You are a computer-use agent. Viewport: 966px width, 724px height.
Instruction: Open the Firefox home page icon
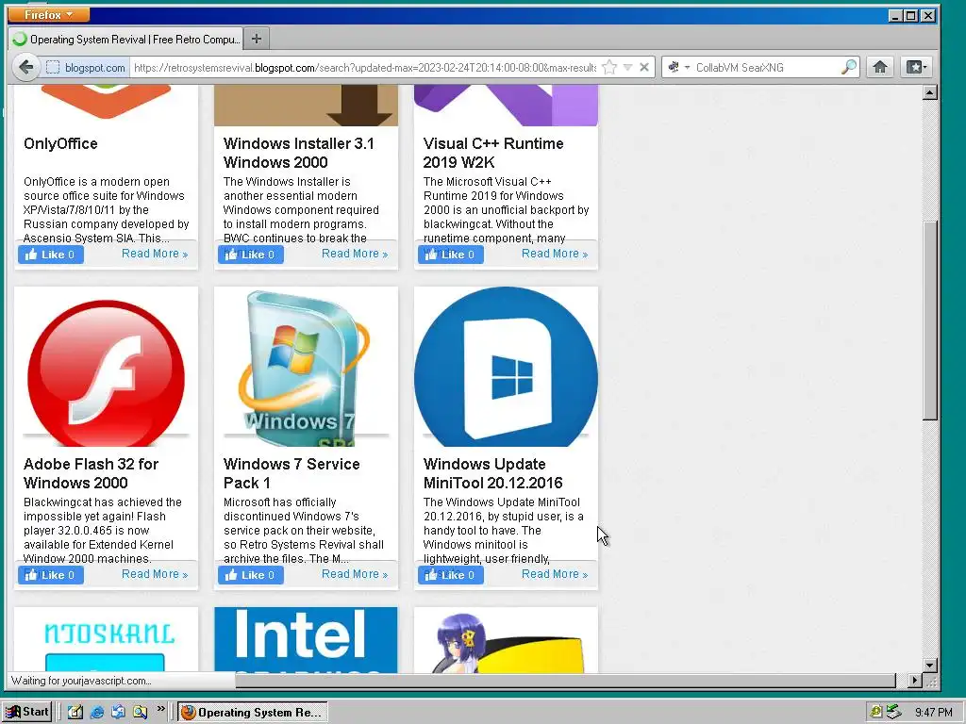click(880, 67)
